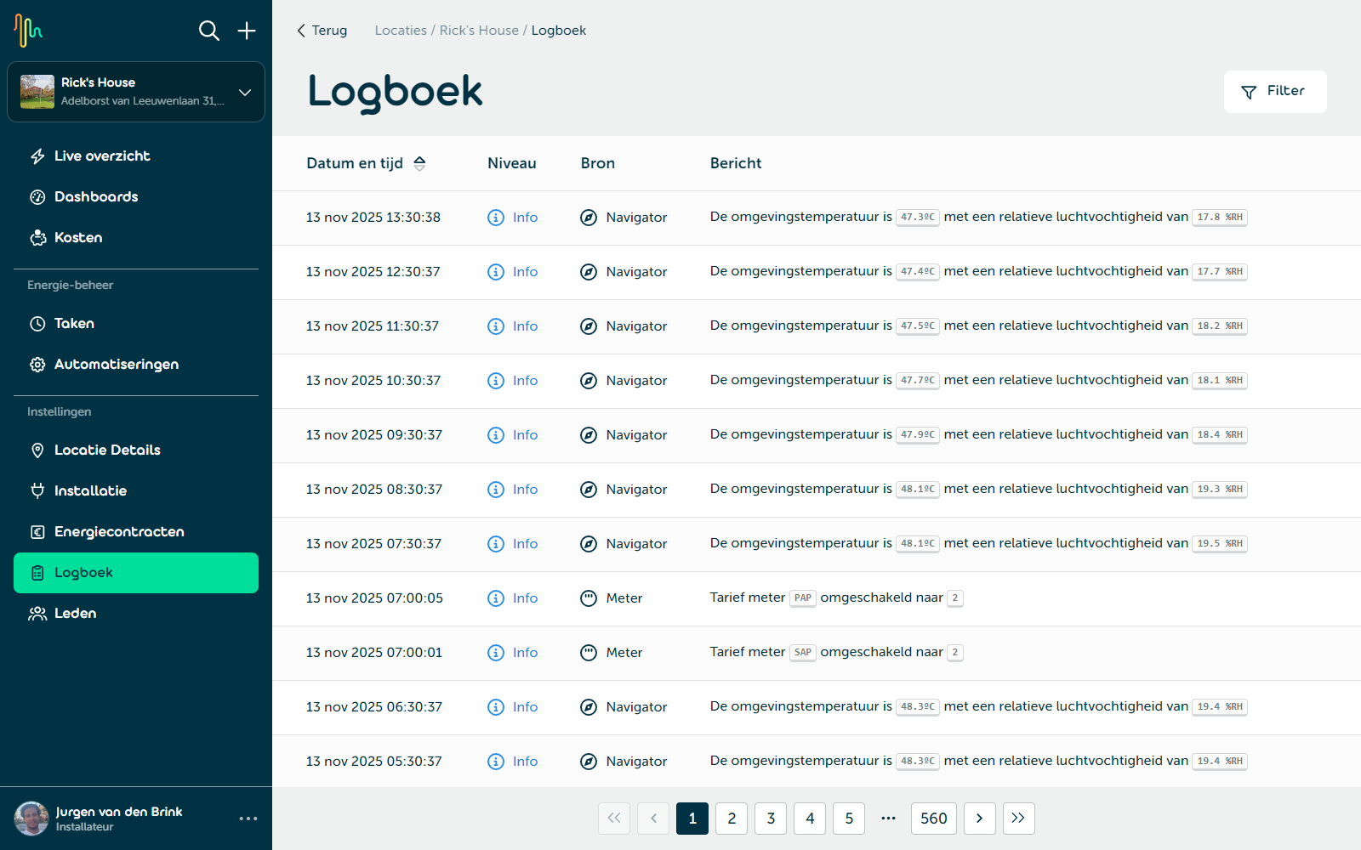Click Navigator compass icon in 13:30:38 row

[x=589, y=218]
